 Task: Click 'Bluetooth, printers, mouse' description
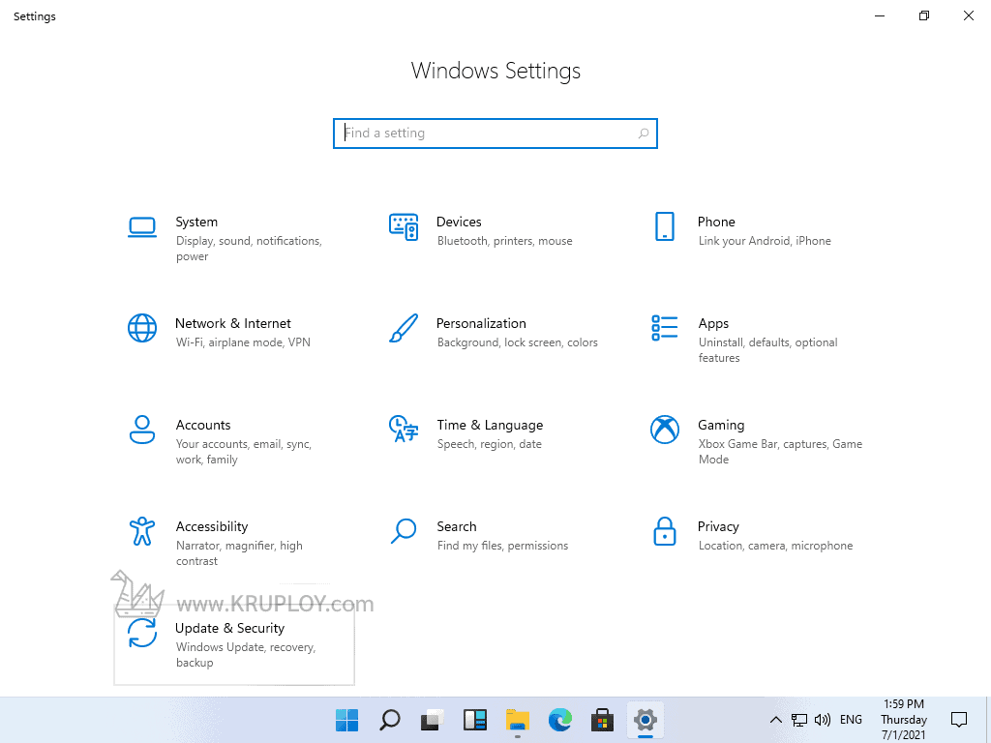tap(504, 241)
